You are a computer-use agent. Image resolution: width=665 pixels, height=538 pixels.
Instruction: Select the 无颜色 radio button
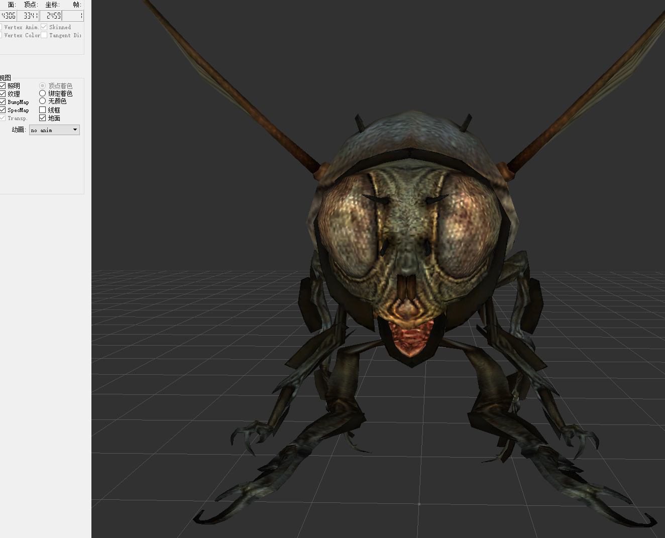tap(43, 101)
